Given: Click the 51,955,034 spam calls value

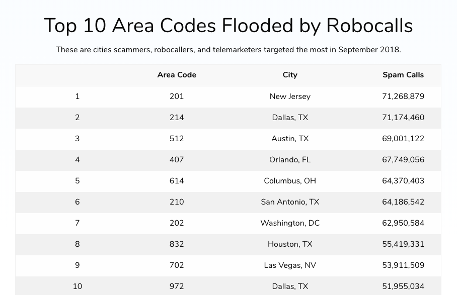Looking at the screenshot, I should click(x=403, y=286).
